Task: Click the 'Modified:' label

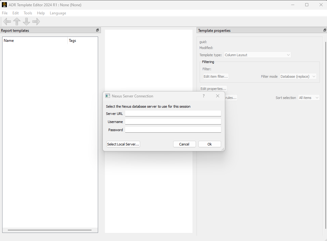Action: (206, 48)
